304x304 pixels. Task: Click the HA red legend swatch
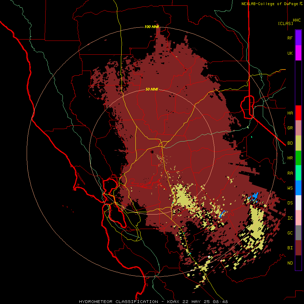298,113
